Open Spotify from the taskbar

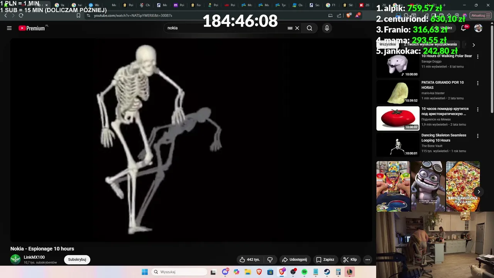(304, 272)
